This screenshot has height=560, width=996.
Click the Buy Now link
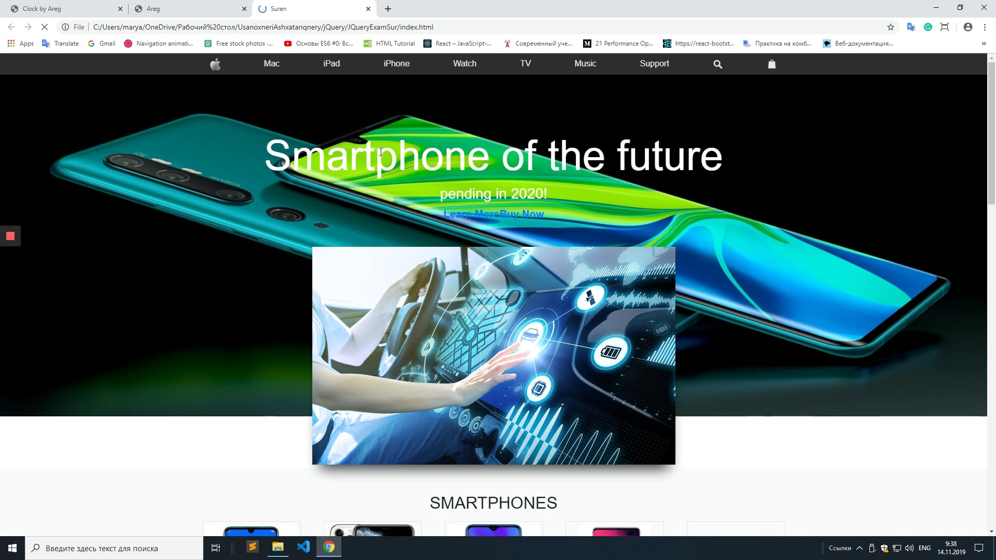click(522, 214)
